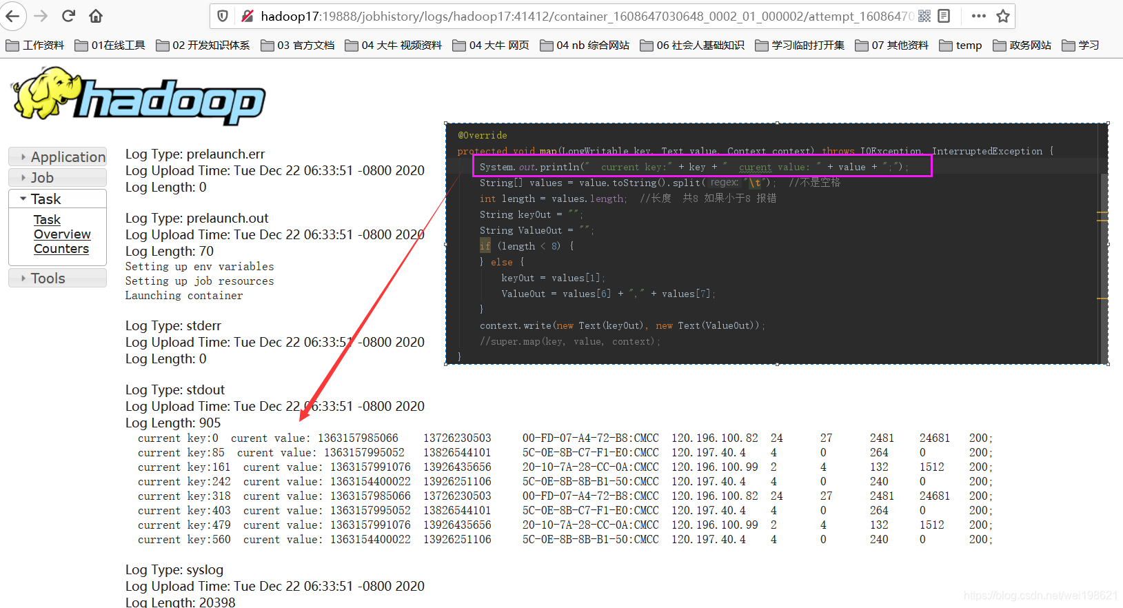1123x608 pixels.
Task: Open the Counters link
Action: click(61, 249)
